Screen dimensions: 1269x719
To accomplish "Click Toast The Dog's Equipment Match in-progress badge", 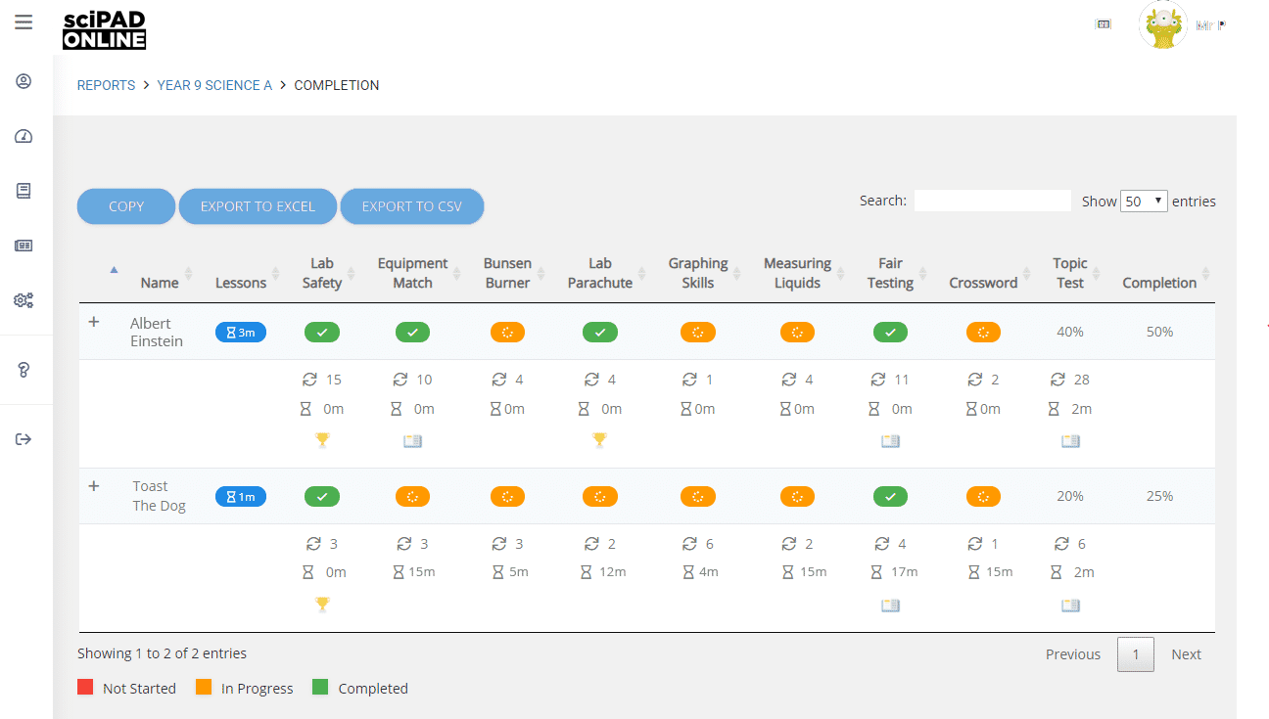I will pyautogui.click(x=412, y=497).
